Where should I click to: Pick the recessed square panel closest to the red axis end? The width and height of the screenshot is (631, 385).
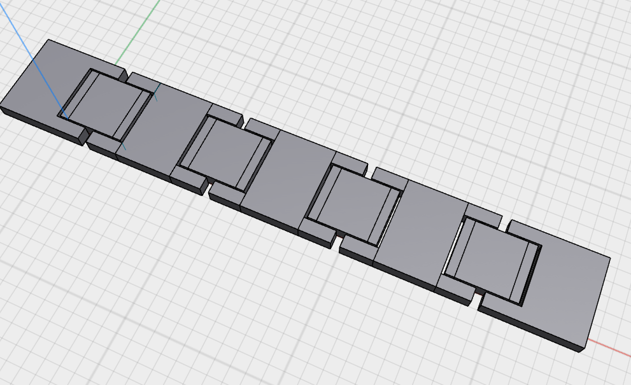pos(492,261)
